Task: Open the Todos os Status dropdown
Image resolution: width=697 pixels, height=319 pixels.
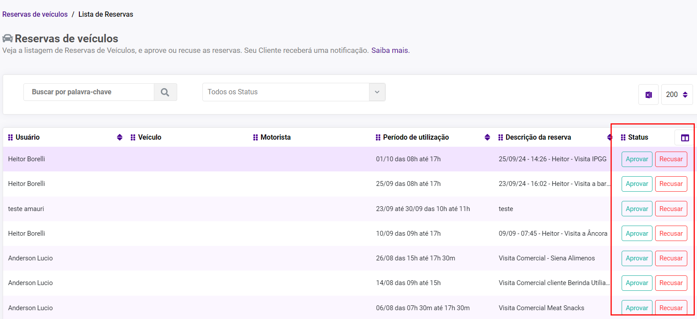Action: tap(286, 92)
